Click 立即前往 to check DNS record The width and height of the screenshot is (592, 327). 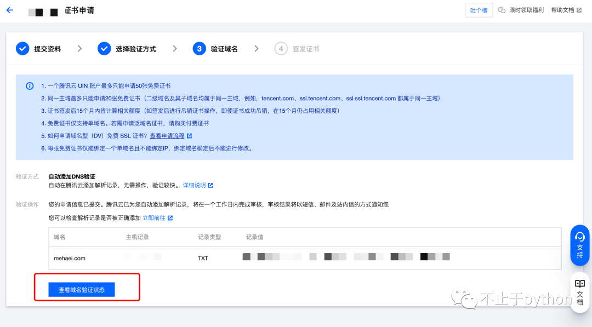[x=154, y=218]
